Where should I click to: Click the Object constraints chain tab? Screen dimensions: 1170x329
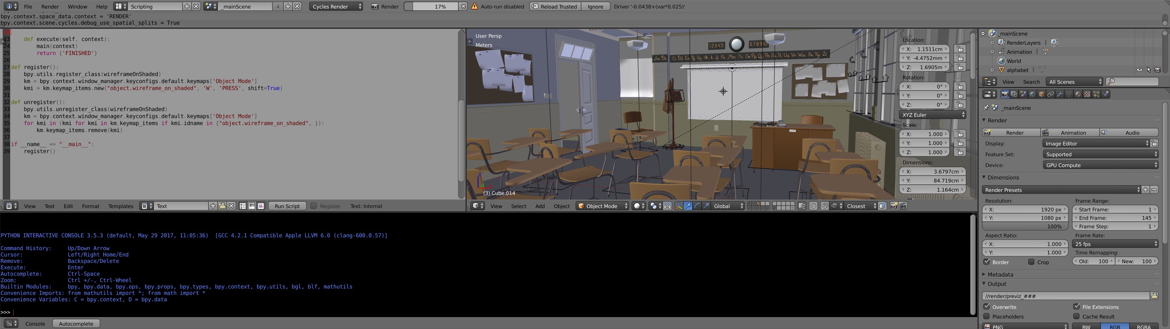[x=1051, y=94]
